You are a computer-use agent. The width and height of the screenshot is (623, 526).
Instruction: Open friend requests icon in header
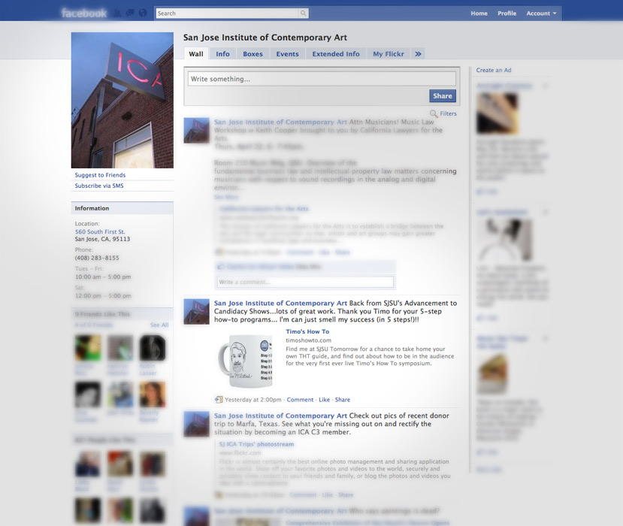click(x=117, y=14)
